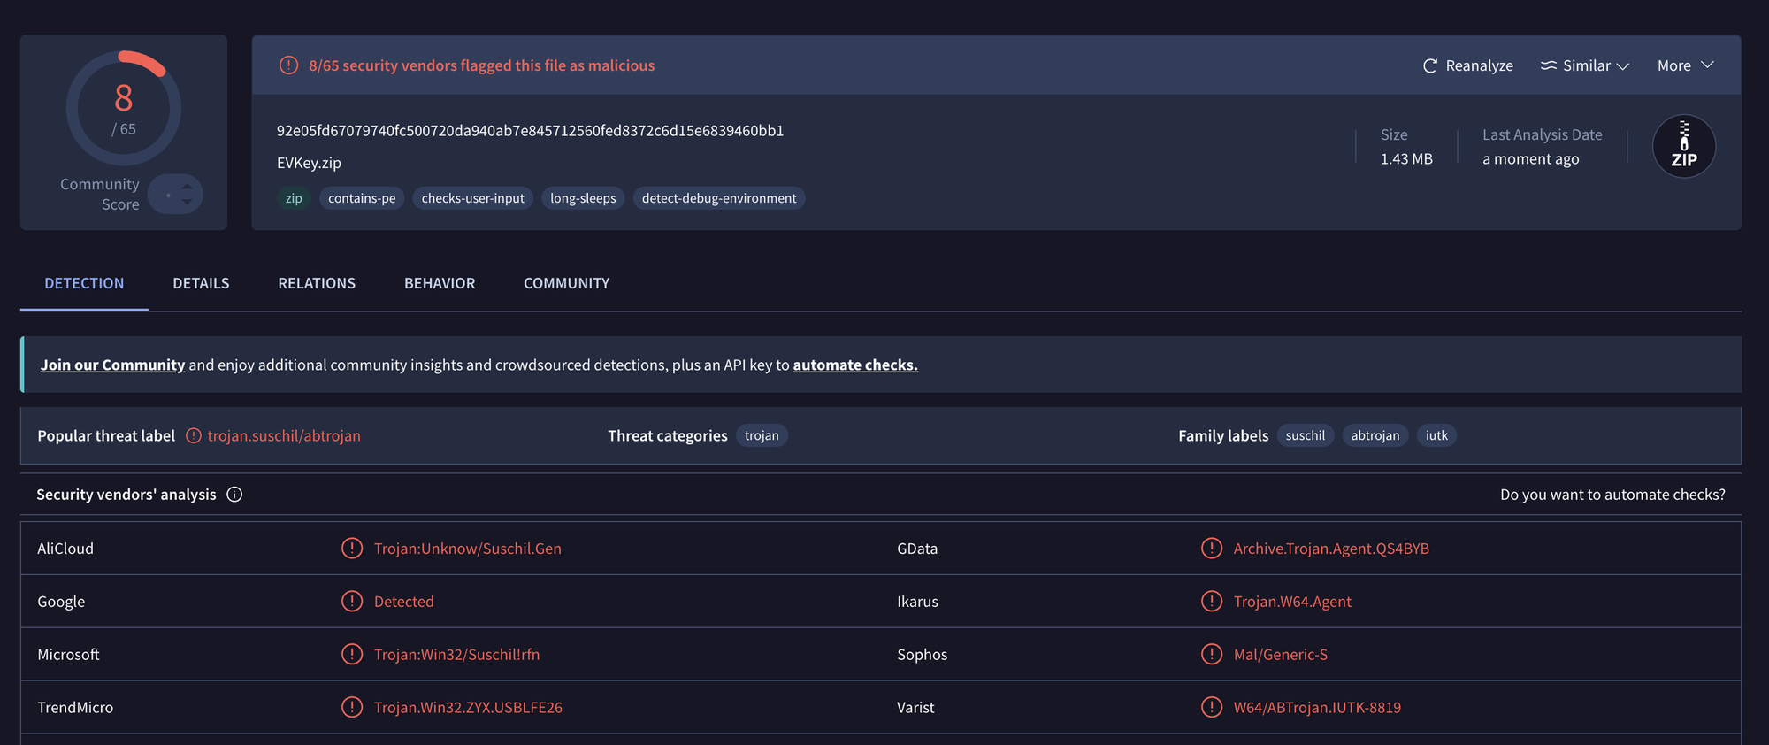Image resolution: width=1769 pixels, height=745 pixels.
Task: Expand the Similar dropdown chevron
Action: click(x=1623, y=66)
